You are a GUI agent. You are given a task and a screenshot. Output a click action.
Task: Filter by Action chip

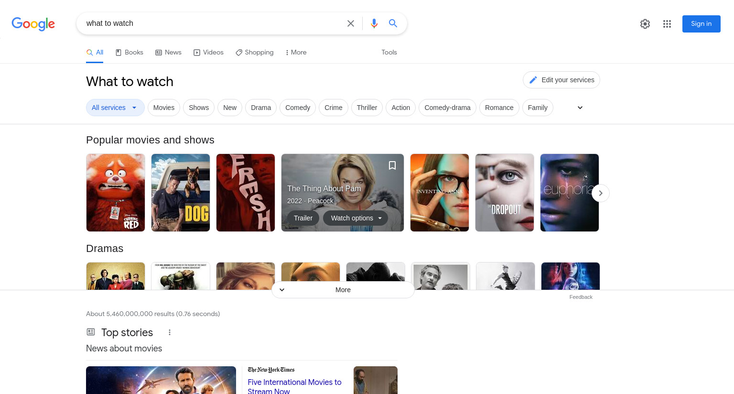(401, 108)
